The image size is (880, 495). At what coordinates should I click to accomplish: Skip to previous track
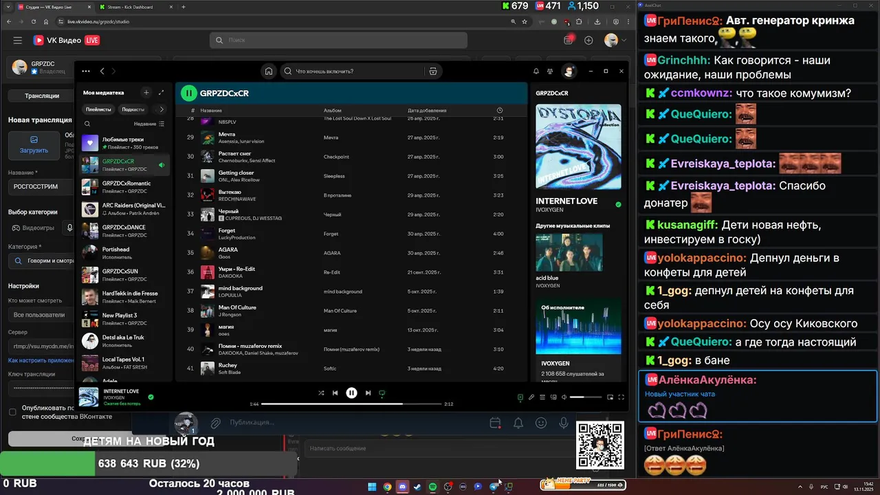[335, 393]
